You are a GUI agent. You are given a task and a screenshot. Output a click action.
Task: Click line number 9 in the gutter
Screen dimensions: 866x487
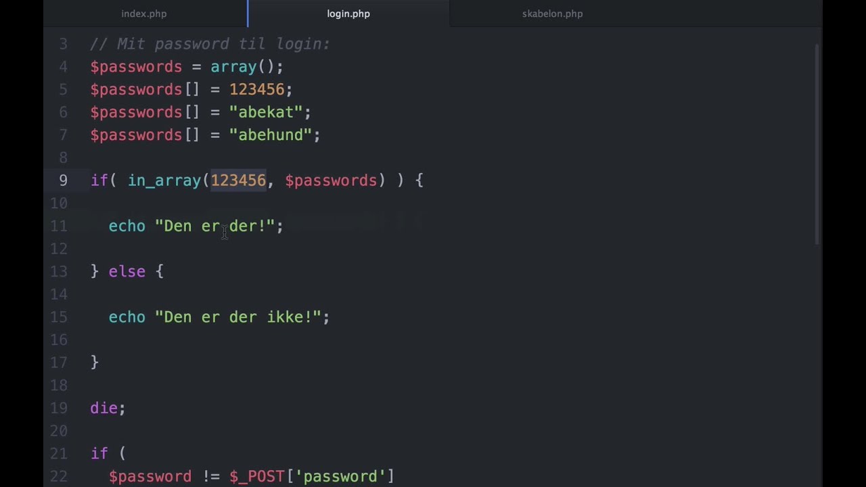[x=63, y=180]
